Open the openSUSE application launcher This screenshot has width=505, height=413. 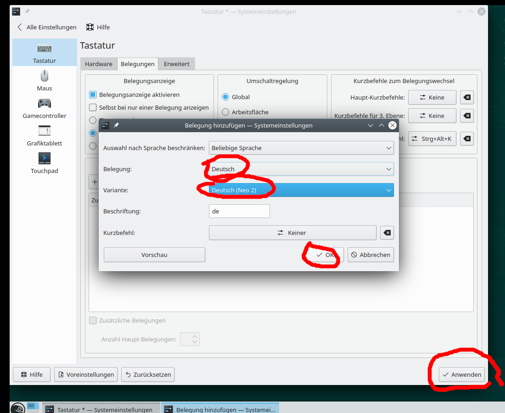18,408
